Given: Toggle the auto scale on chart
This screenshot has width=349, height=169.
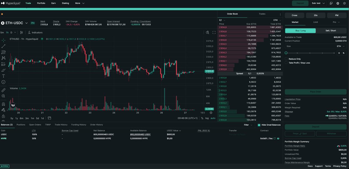Looking at the screenshot, I should click(213, 118).
